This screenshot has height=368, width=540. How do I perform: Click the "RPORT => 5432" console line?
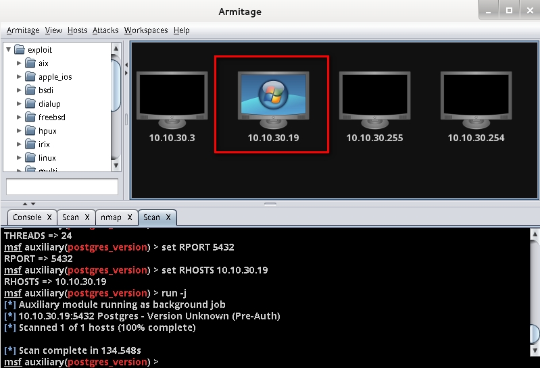tap(39, 259)
